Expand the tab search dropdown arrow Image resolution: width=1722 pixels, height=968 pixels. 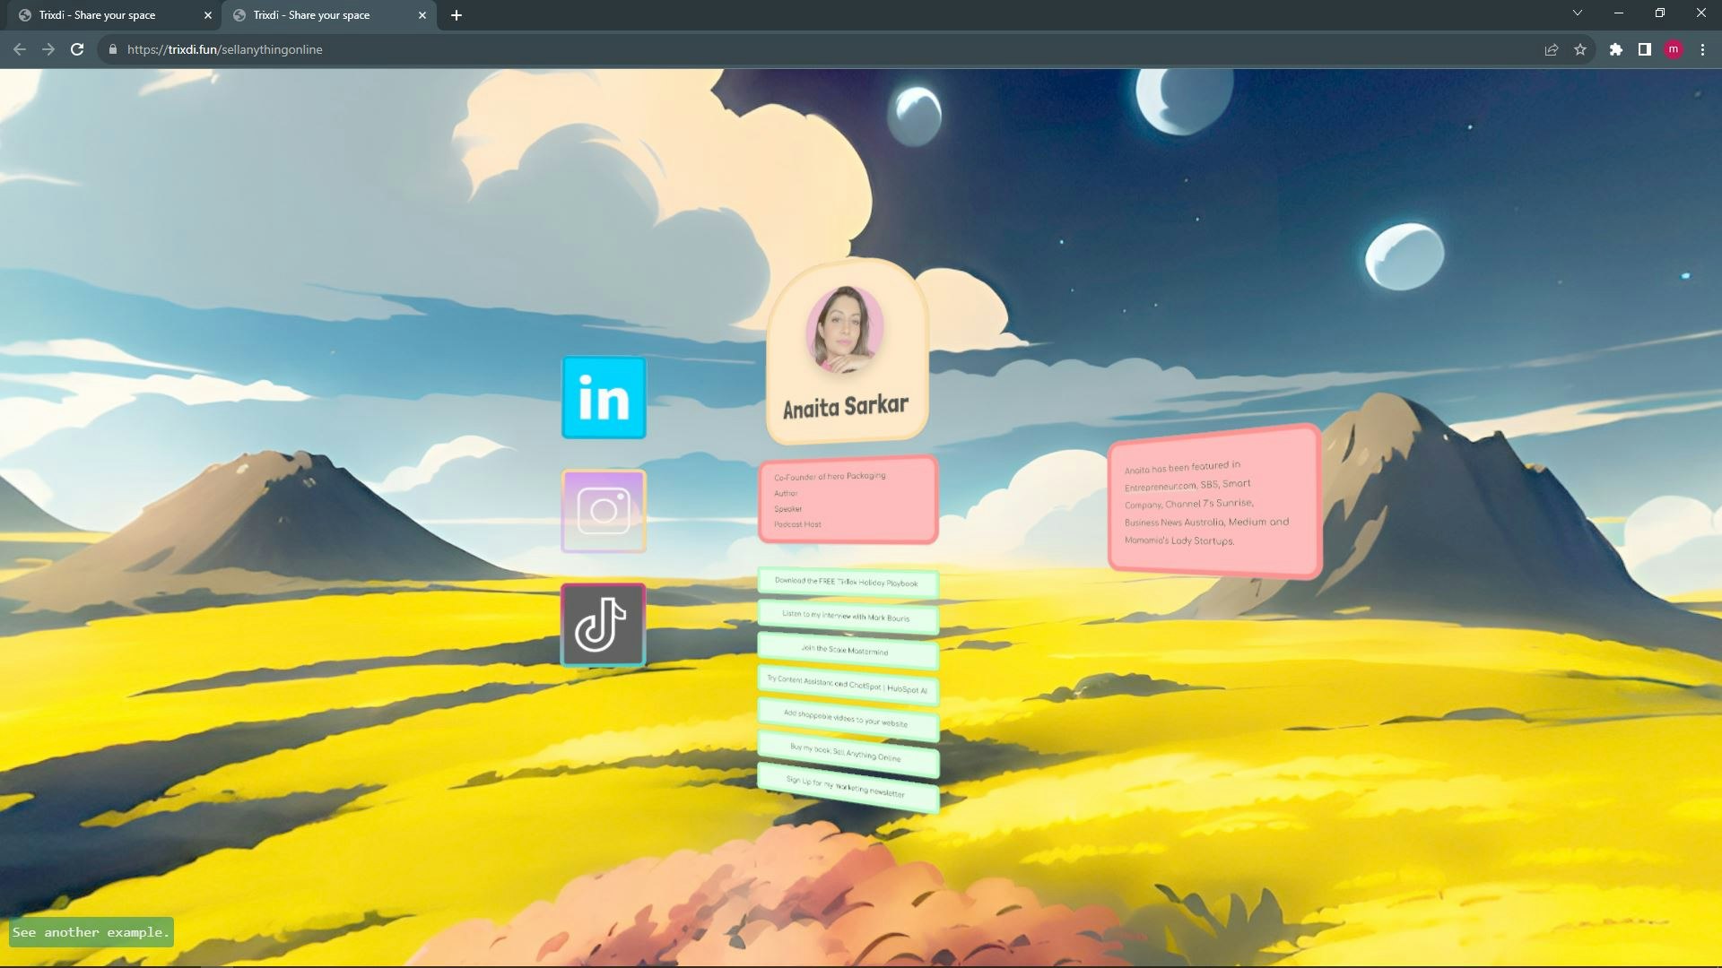1578,13
